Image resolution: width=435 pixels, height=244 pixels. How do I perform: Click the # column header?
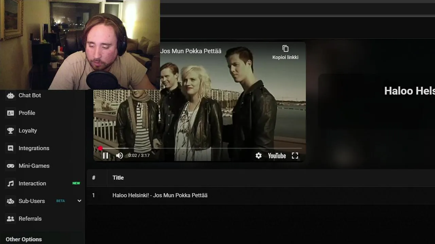[93, 178]
